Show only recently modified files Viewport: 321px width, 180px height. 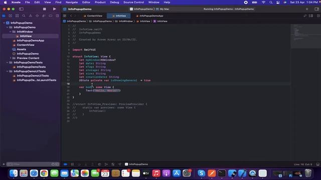53,164
